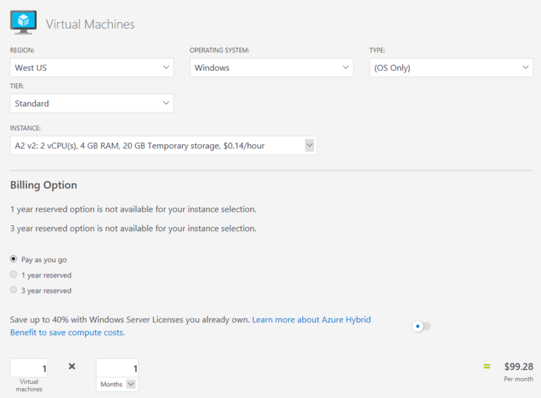This screenshot has height=398, width=541.
Task: Click the Virtual Machines monitor icon
Action: [x=24, y=22]
